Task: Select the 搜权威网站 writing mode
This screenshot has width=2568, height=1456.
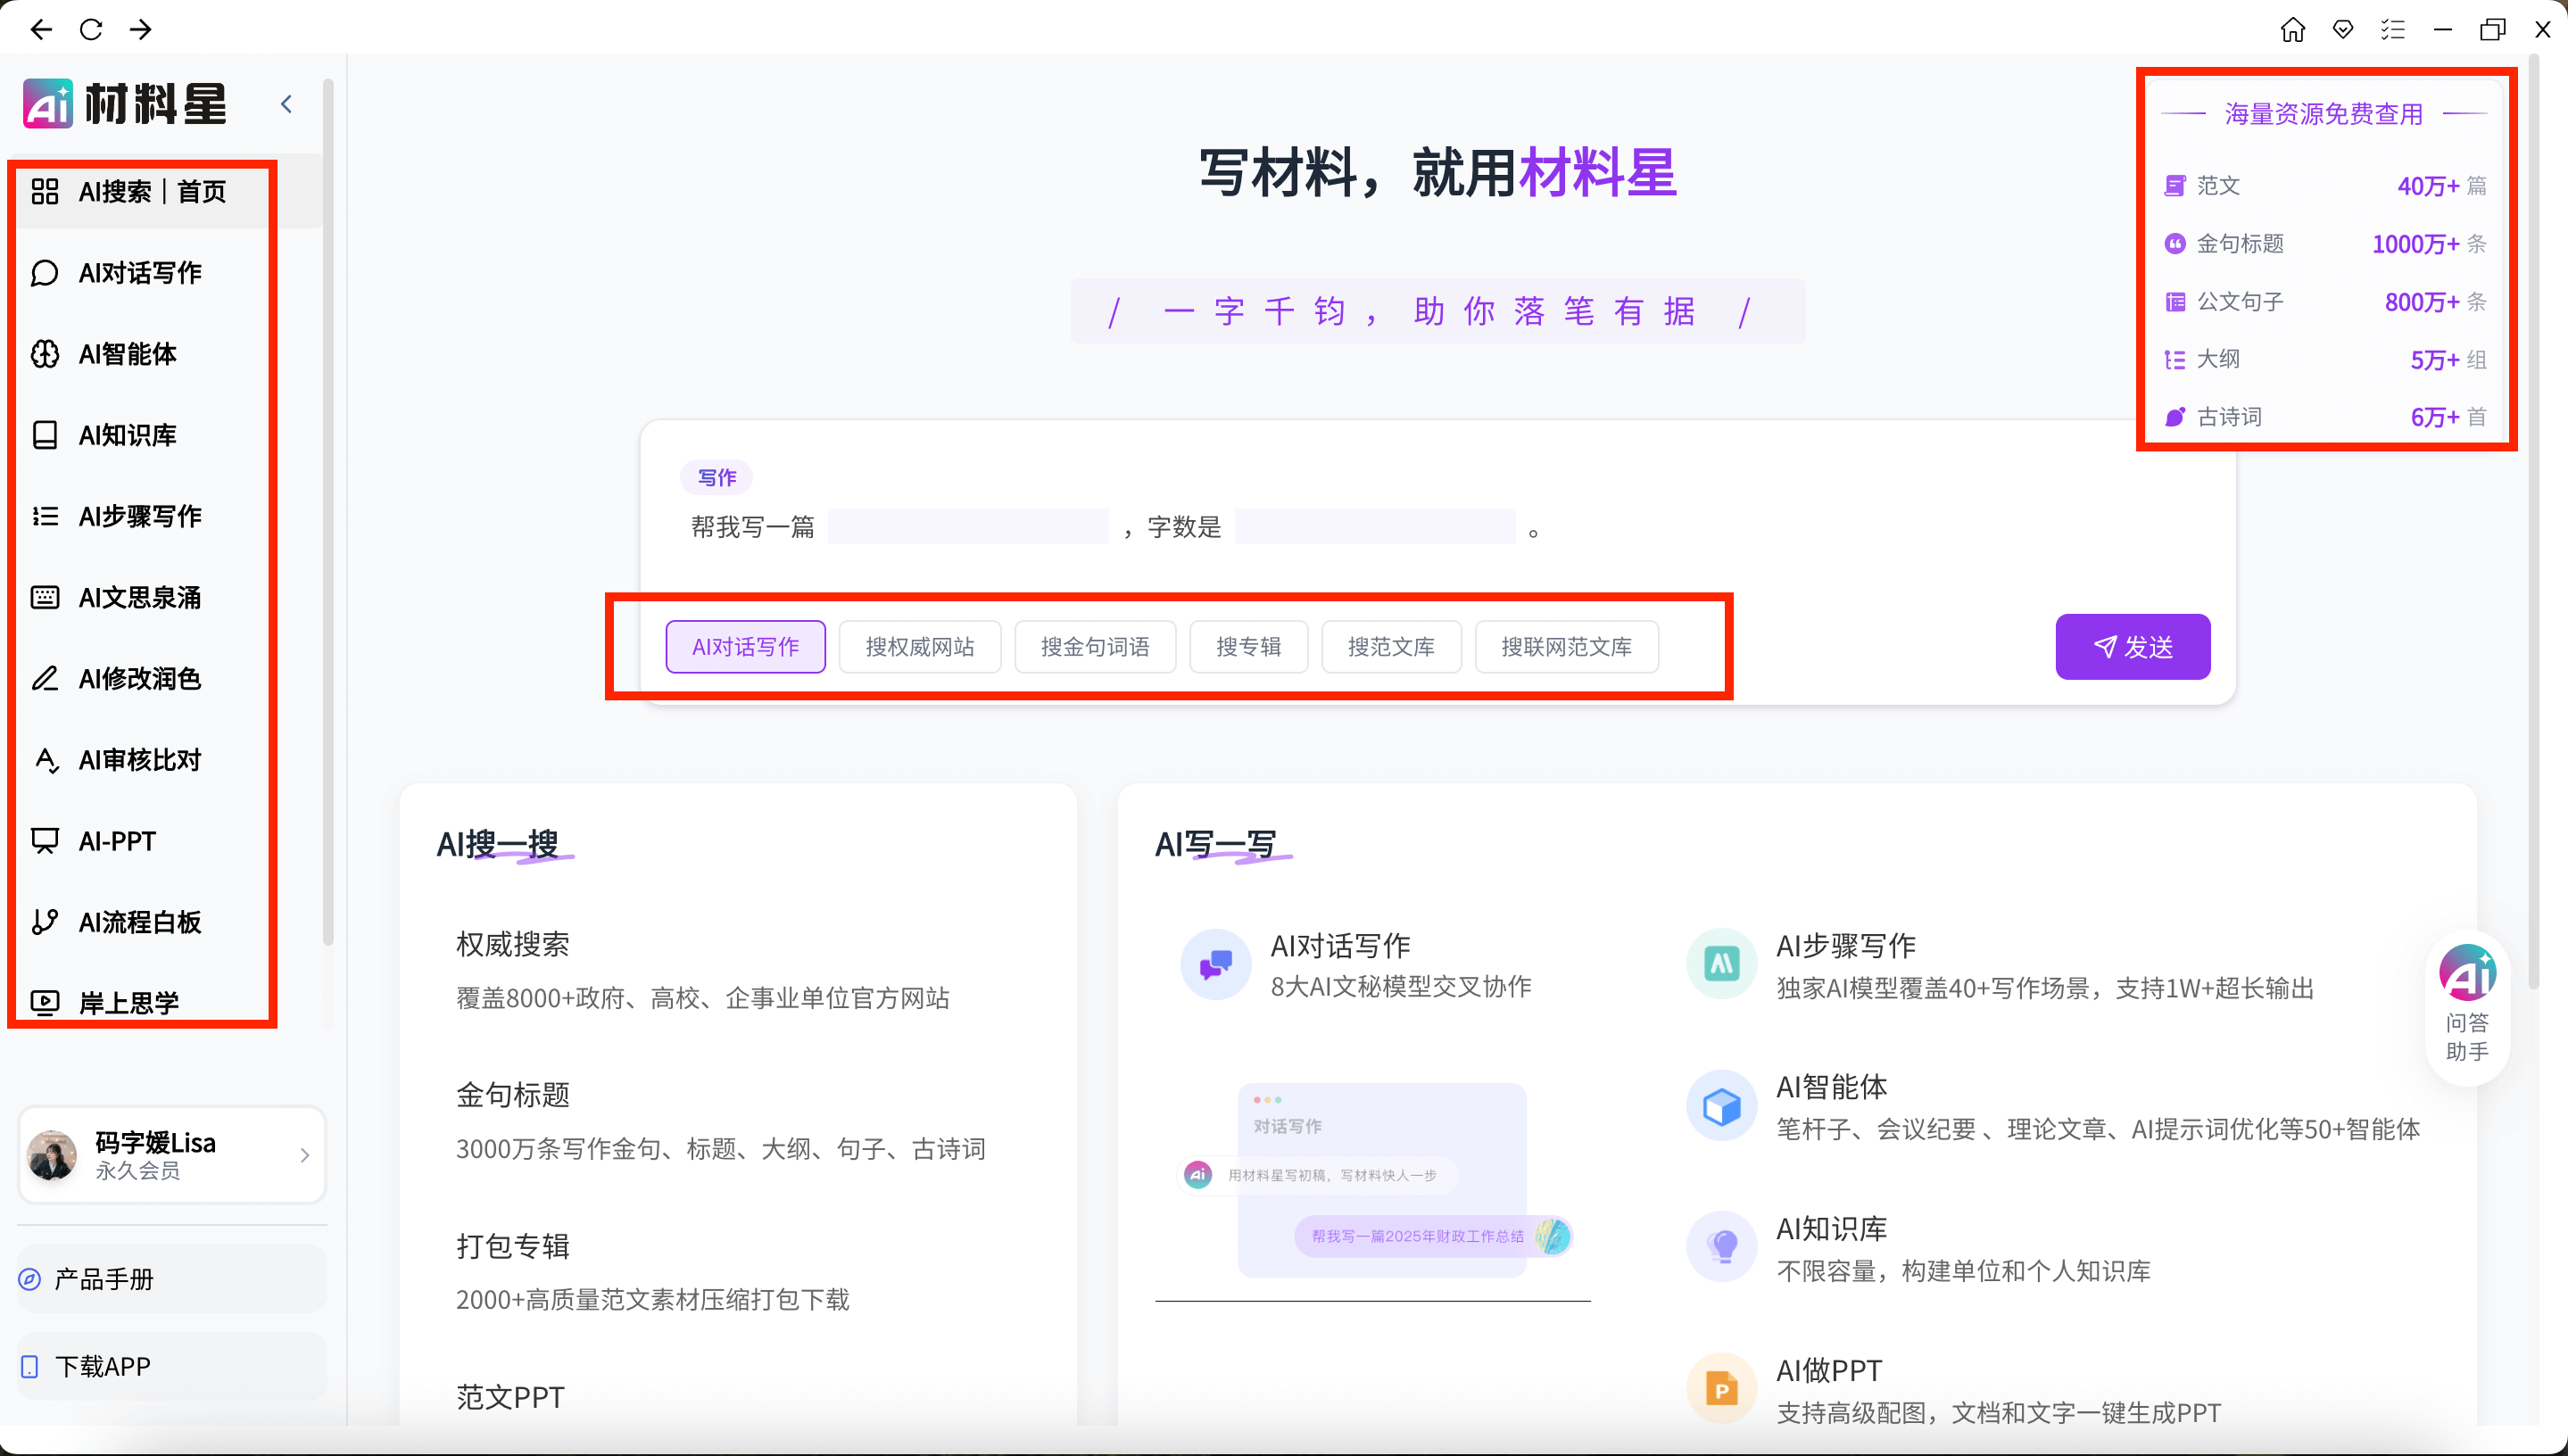Action: (919, 647)
